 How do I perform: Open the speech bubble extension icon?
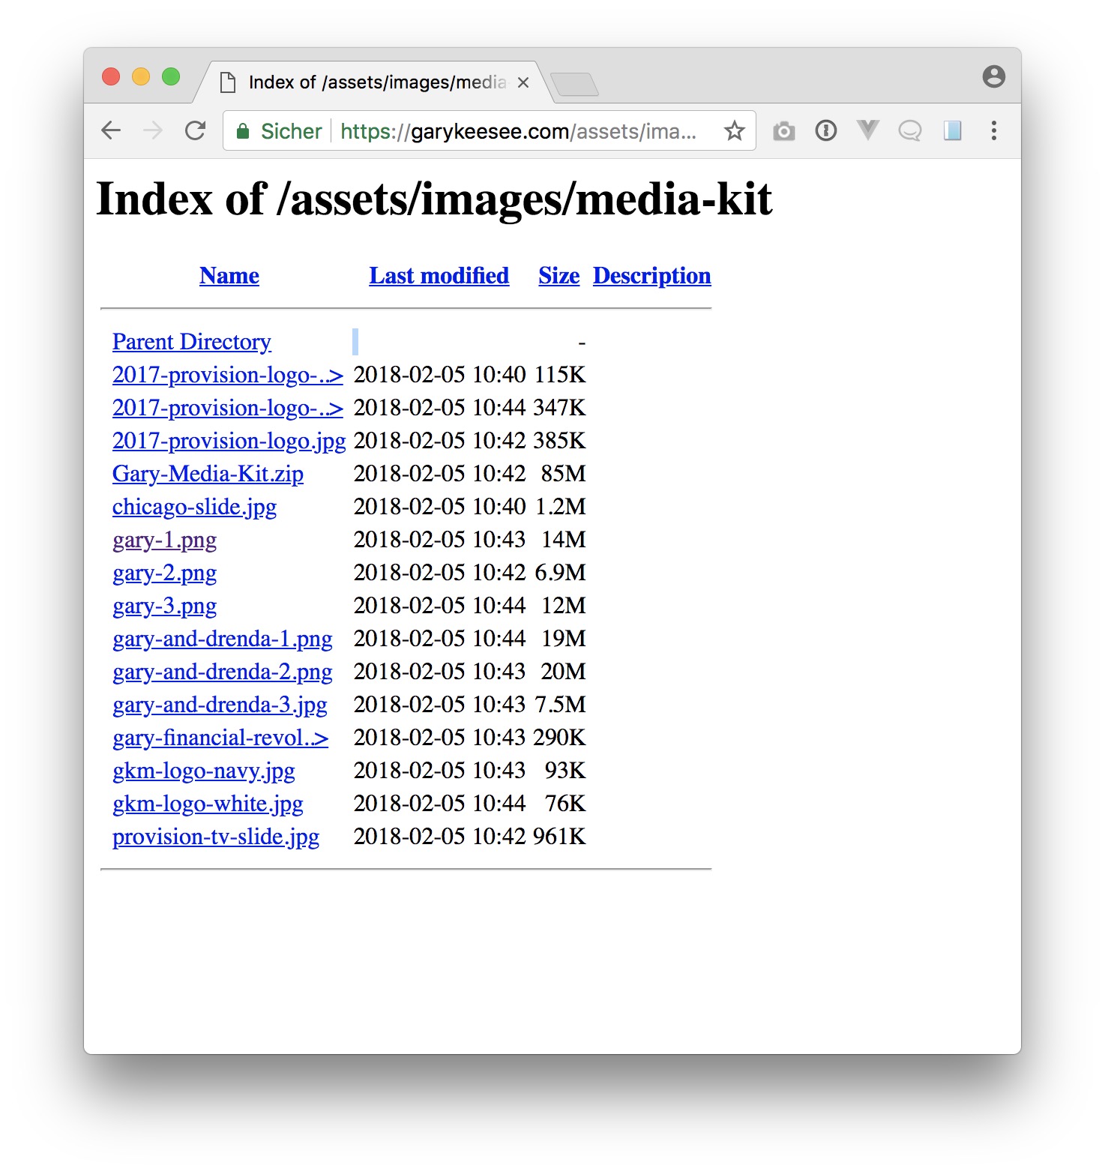coord(909,131)
